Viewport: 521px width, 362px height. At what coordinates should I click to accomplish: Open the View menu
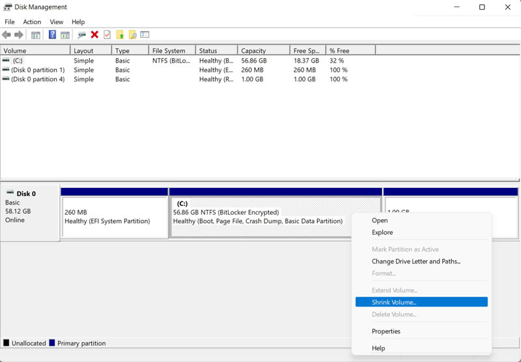[57, 22]
